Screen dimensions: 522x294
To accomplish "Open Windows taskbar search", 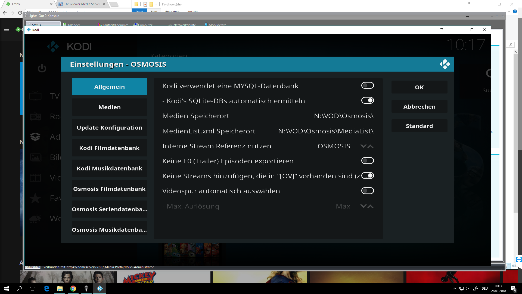I will tap(20, 289).
